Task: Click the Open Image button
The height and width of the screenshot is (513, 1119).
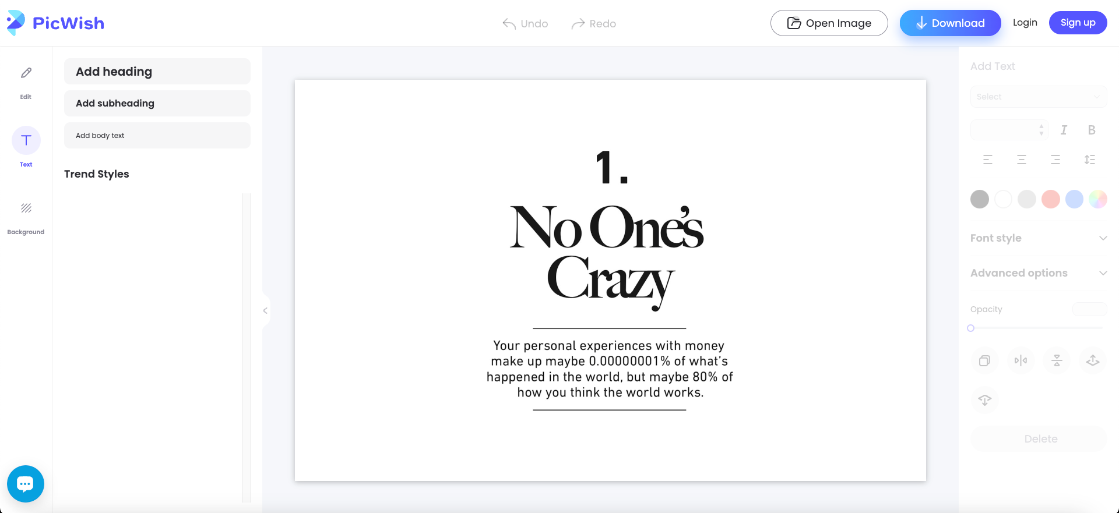Action: 829,23
